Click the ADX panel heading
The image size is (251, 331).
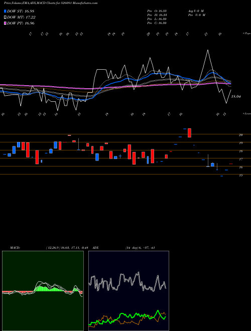tap(95, 248)
